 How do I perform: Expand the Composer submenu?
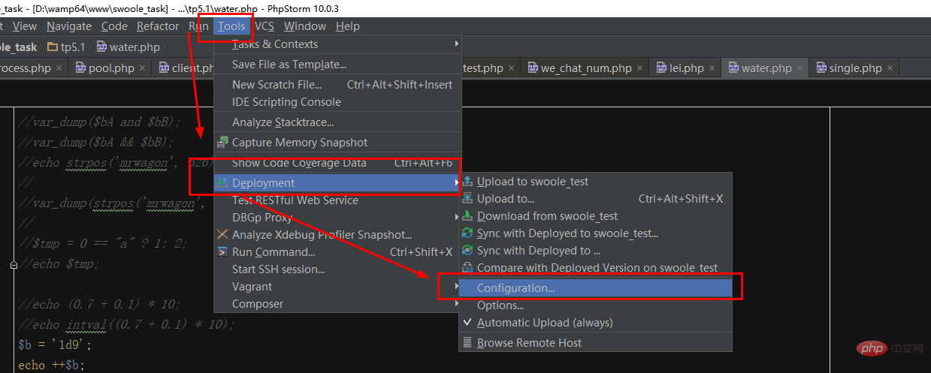[456, 304]
